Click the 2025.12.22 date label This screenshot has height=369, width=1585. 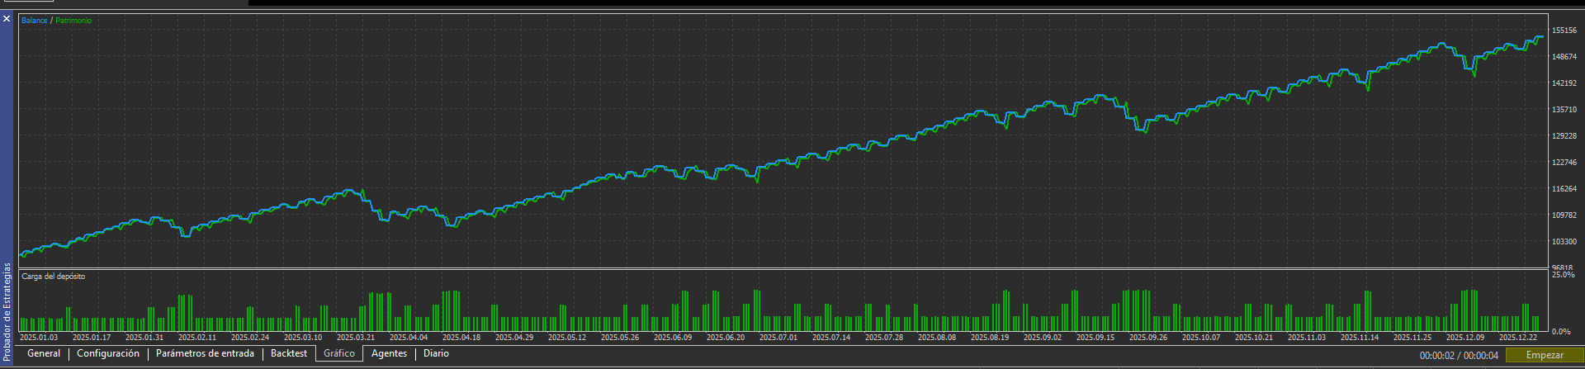pos(1518,338)
